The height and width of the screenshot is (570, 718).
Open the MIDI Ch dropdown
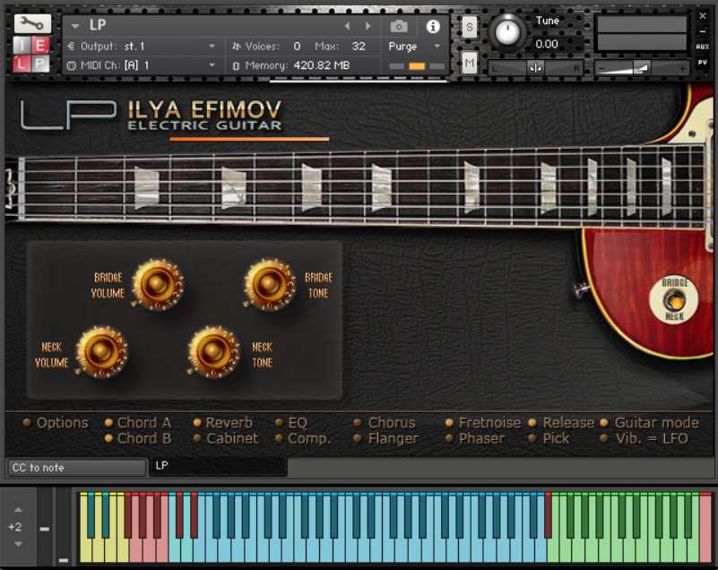click(141, 65)
